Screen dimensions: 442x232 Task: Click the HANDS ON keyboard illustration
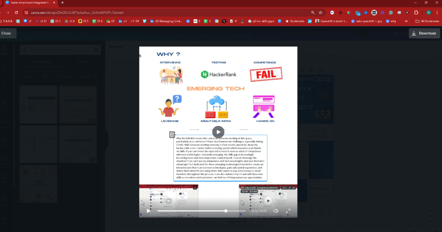coord(264,107)
